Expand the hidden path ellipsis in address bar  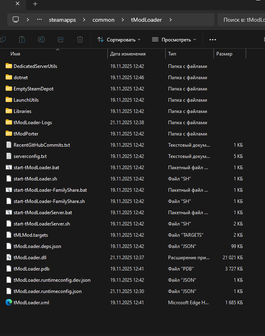[x=39, y=20]
